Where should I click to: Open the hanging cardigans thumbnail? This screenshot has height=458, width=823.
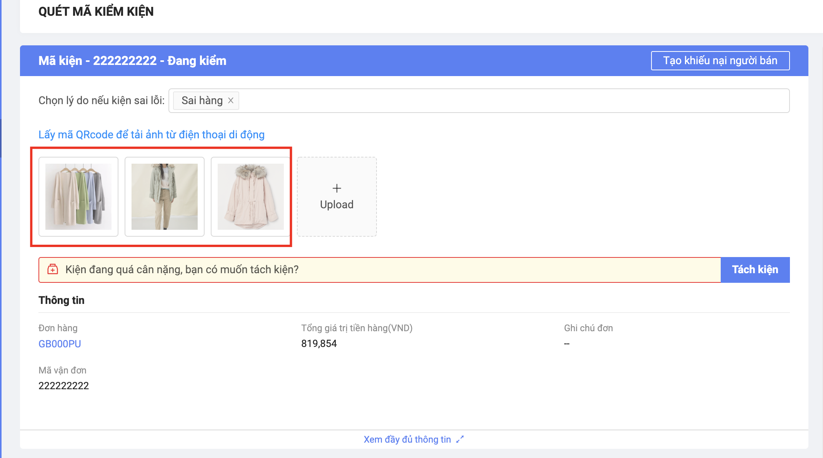(78, 197)
